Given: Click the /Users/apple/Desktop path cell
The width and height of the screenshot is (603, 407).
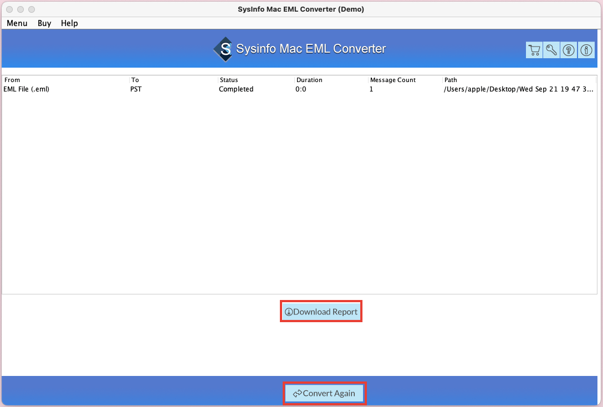Looking at the screenshot, I should [518, 89].
